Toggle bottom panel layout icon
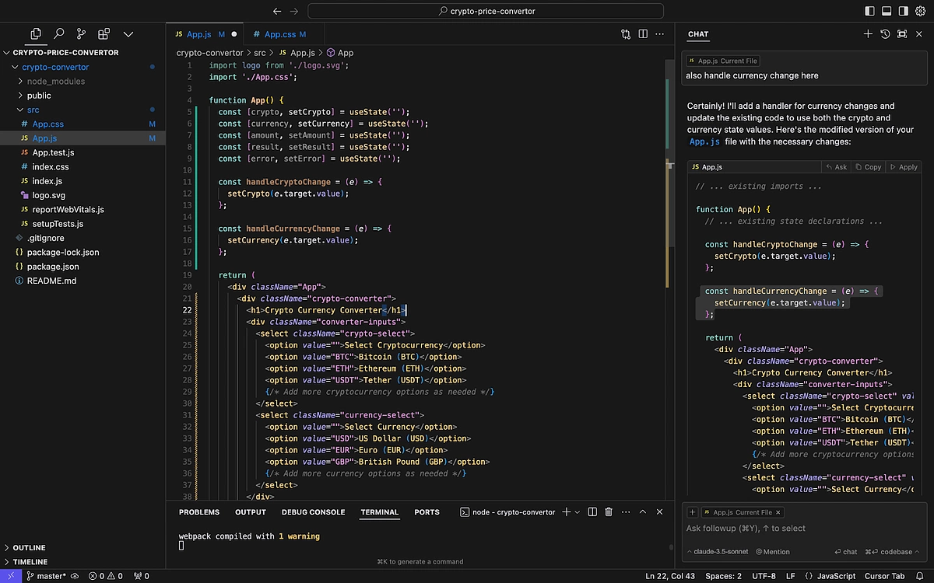The height and width of the screenshot is (583, 934). pyautogui.click(x=887, y=11)
